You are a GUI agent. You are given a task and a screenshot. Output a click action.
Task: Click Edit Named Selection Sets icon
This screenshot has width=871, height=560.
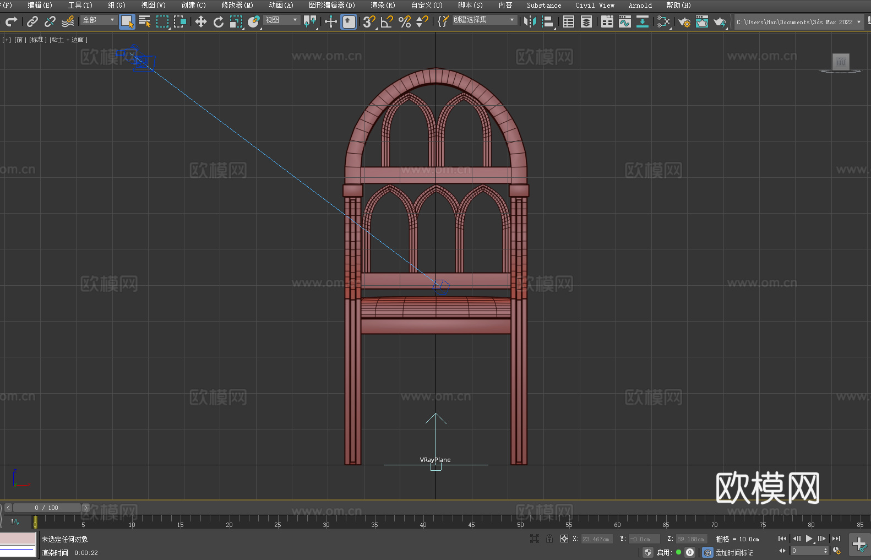[443, 21]
